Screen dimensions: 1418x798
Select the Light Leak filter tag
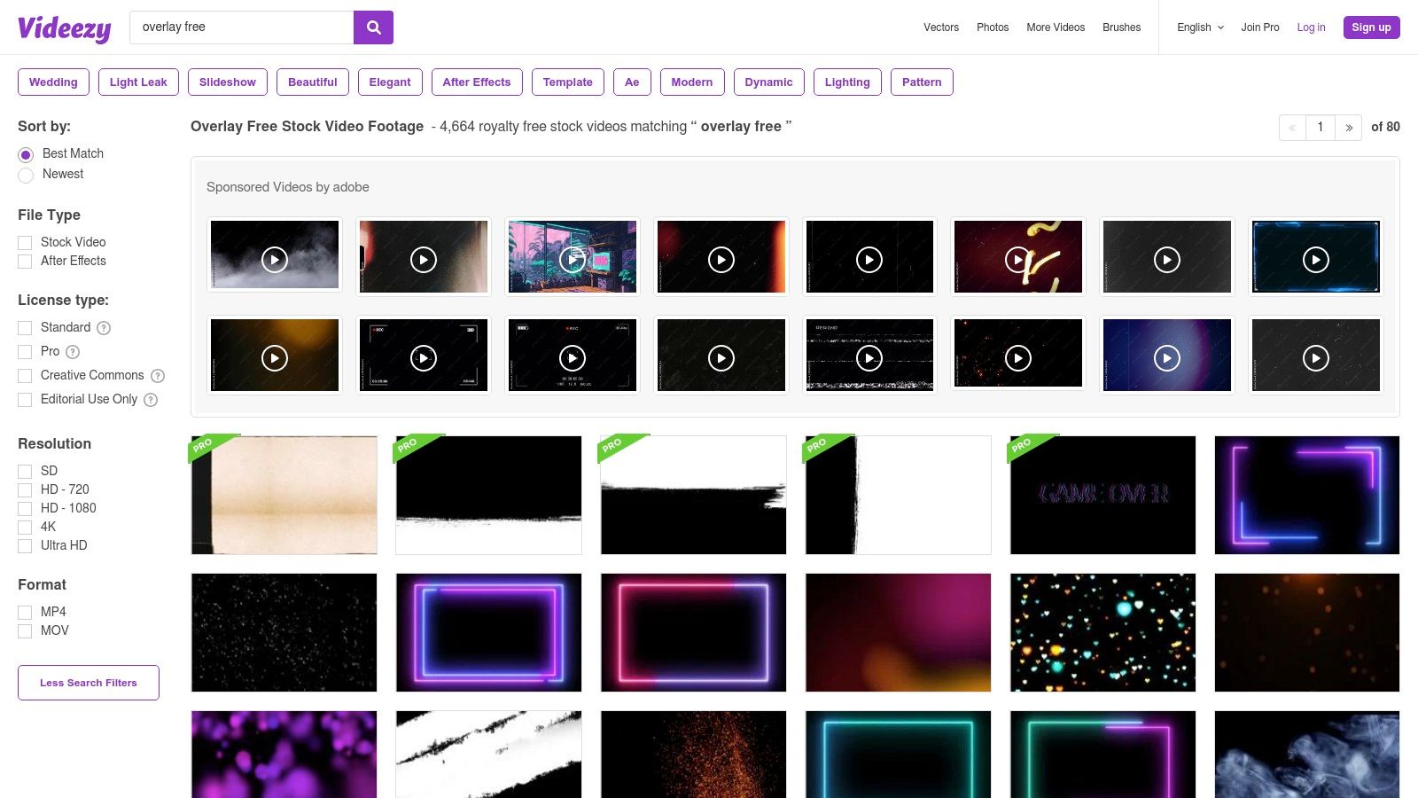[138, 82]
